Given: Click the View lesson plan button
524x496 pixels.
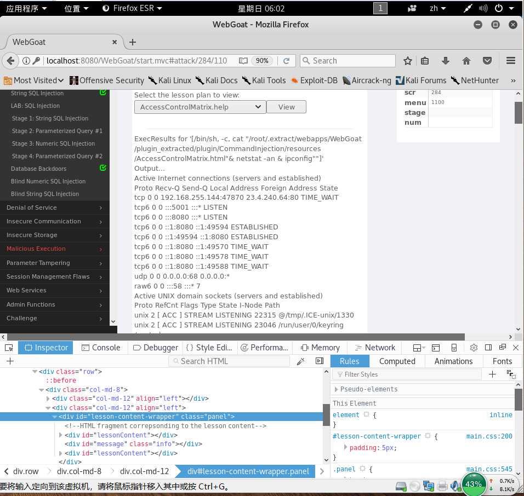Looking at the screenshot, I should coord(287,107).
